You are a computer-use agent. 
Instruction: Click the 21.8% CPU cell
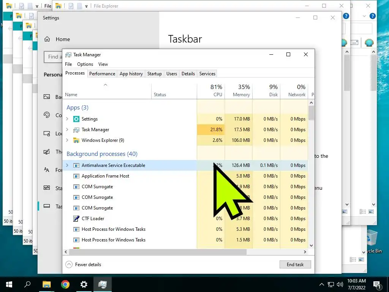pyautogui.click(x=211, y=130)
